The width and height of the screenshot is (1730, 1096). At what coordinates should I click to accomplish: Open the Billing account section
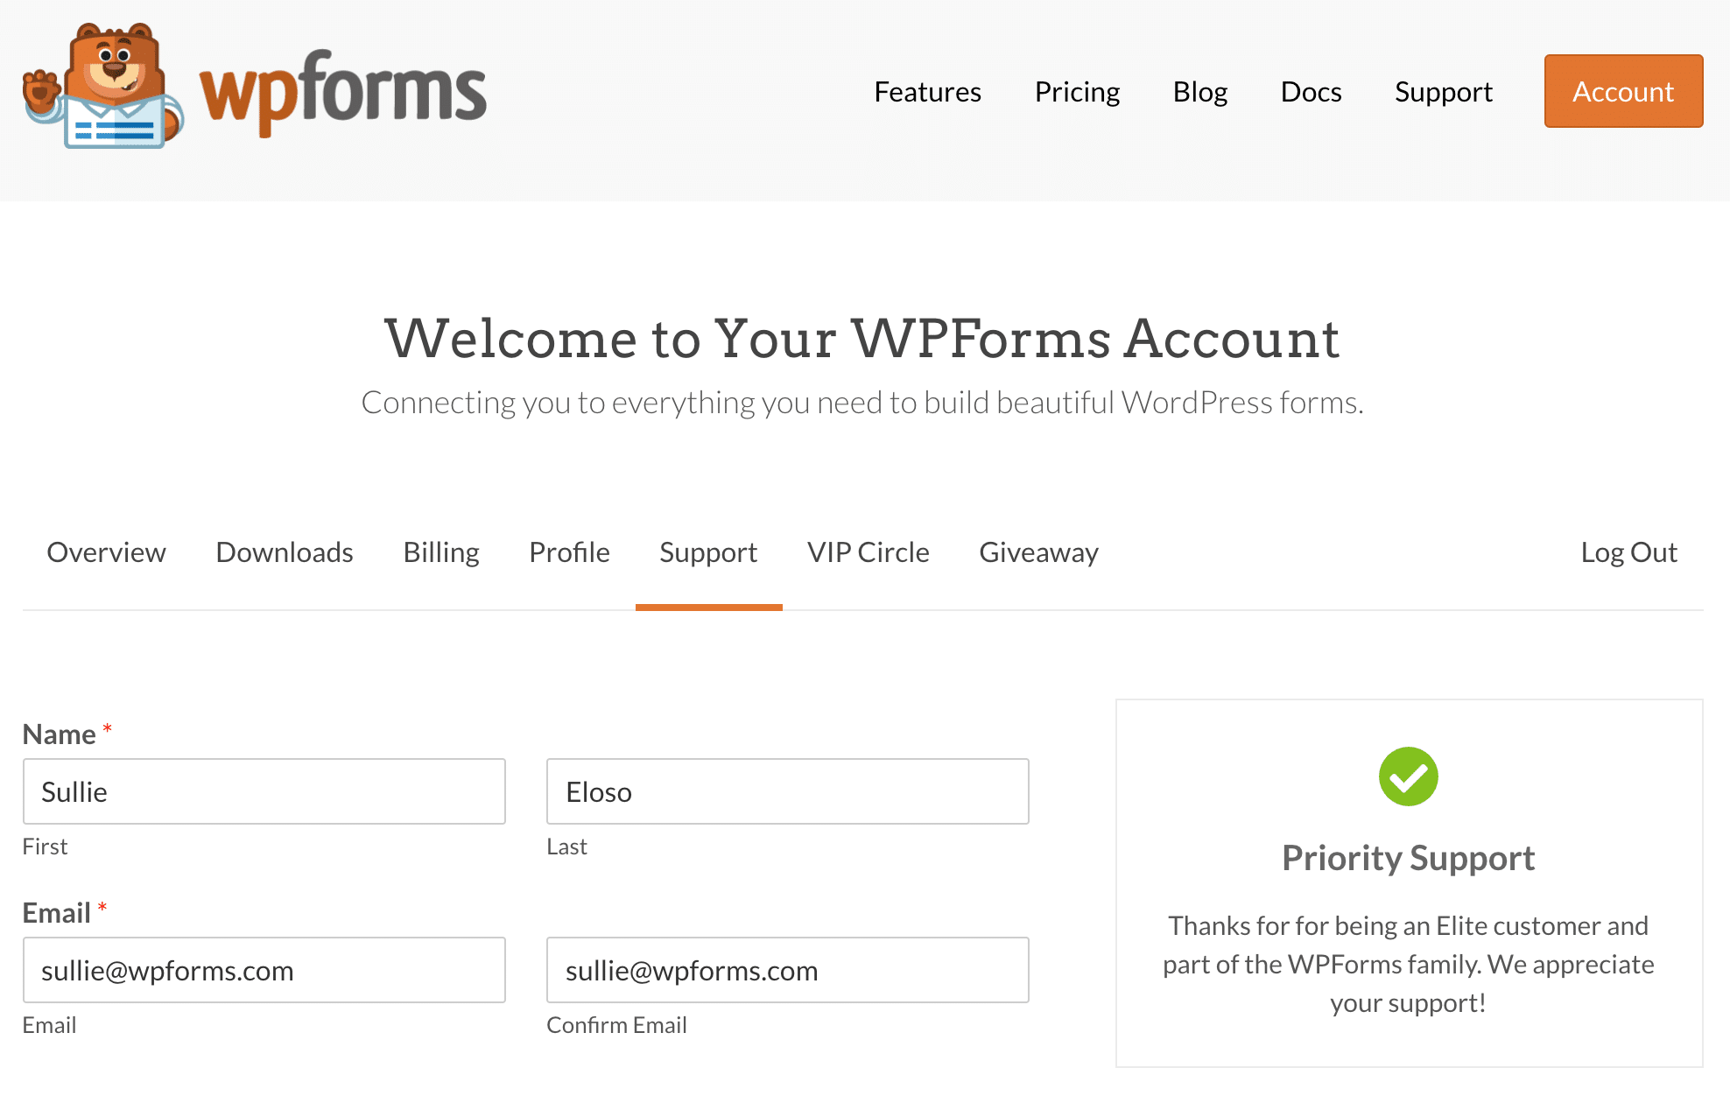(440, 550)
